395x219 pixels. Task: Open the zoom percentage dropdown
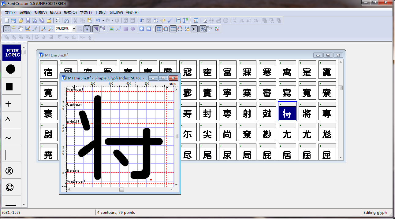click(x=74, y=29)
